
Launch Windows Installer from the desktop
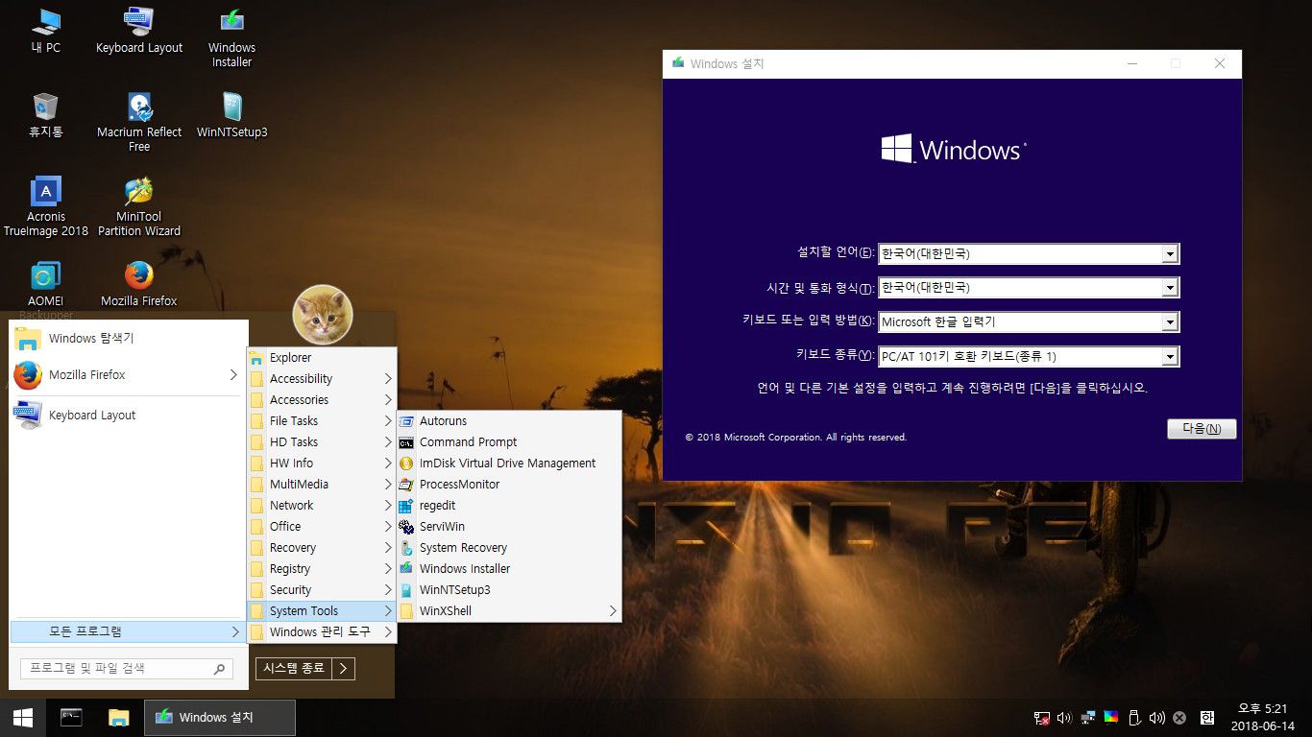click(x=231, y=37)
